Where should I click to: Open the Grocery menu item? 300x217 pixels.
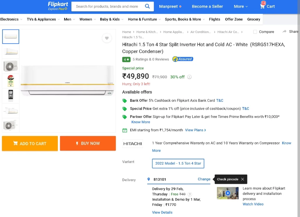253,19
